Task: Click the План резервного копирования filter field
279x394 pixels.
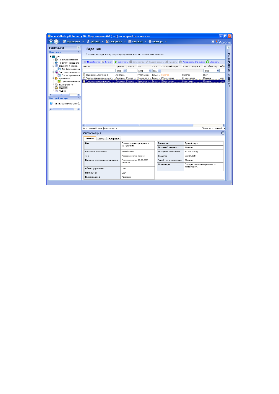Action: pyautogui.click(x=132, y=71)
